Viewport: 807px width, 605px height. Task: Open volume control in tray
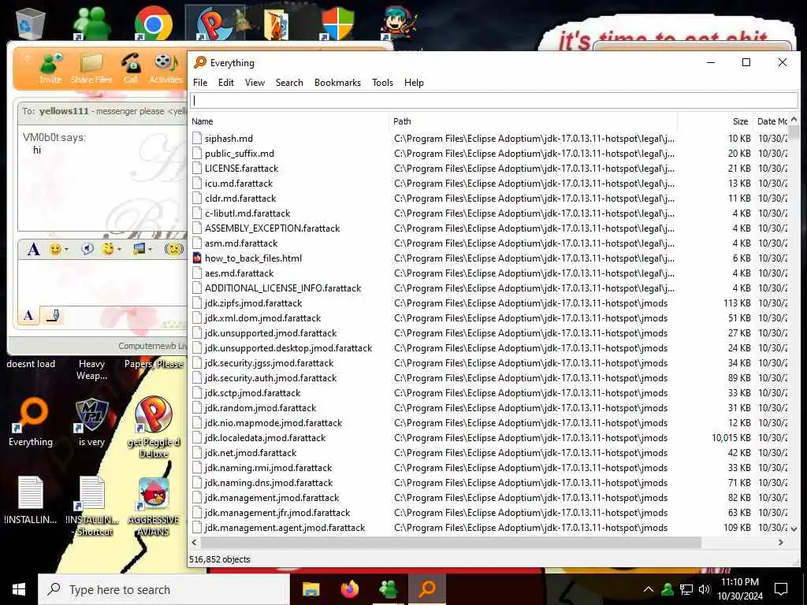click(x=704, y=589)
